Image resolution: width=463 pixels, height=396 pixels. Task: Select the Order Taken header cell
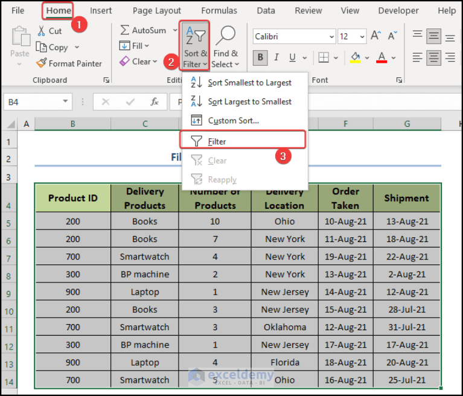coord(345,198)
